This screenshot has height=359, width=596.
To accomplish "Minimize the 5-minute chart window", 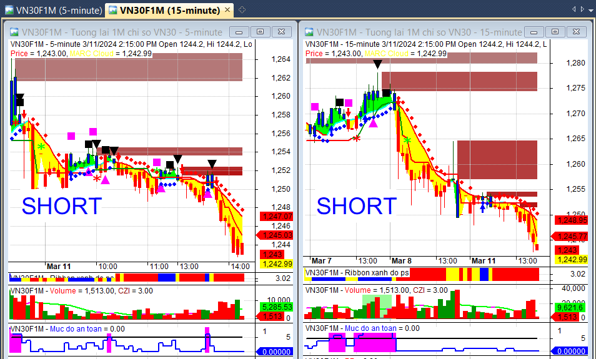I will [239, 32].
